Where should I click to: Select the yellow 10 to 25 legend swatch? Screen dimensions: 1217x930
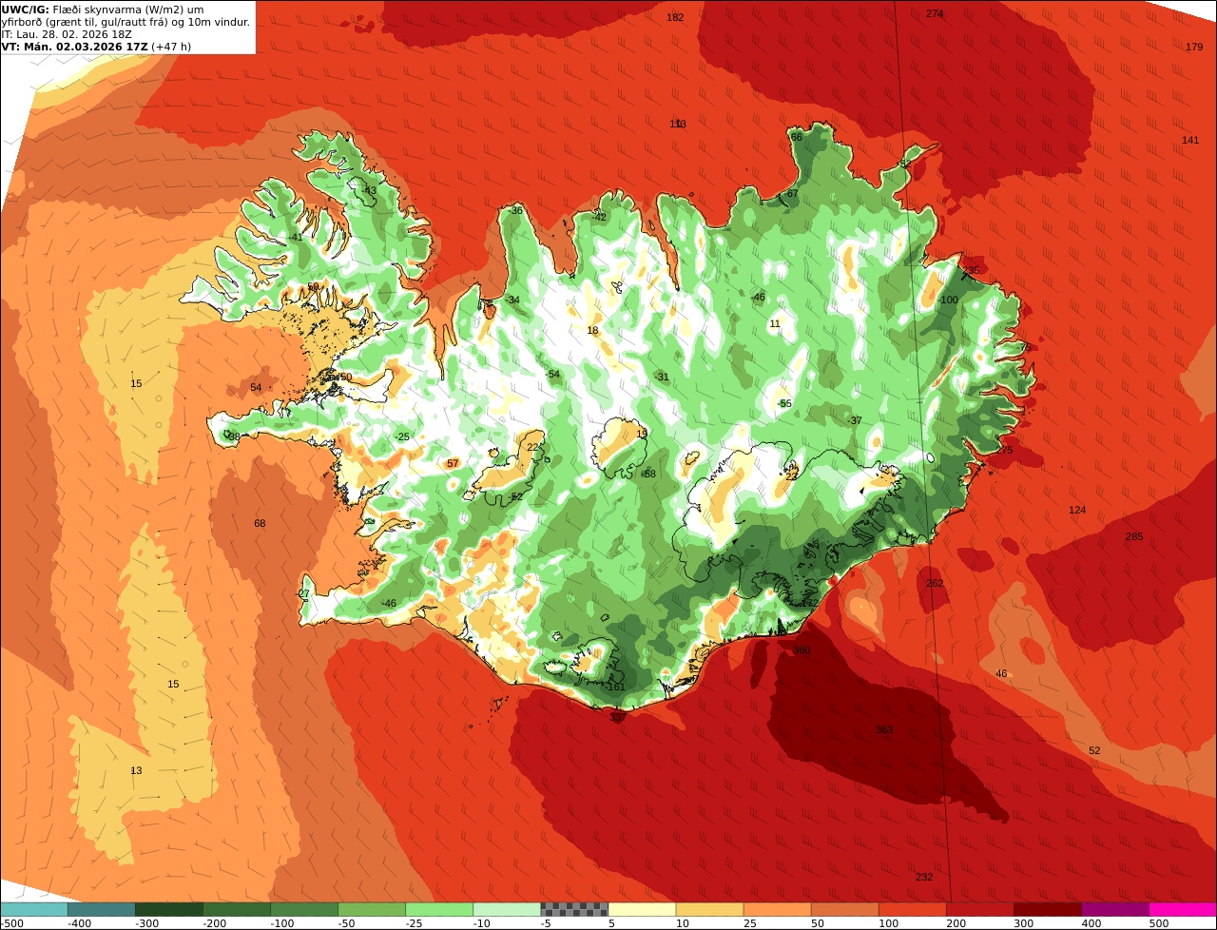pyautogui.click(x=709, y=909)
